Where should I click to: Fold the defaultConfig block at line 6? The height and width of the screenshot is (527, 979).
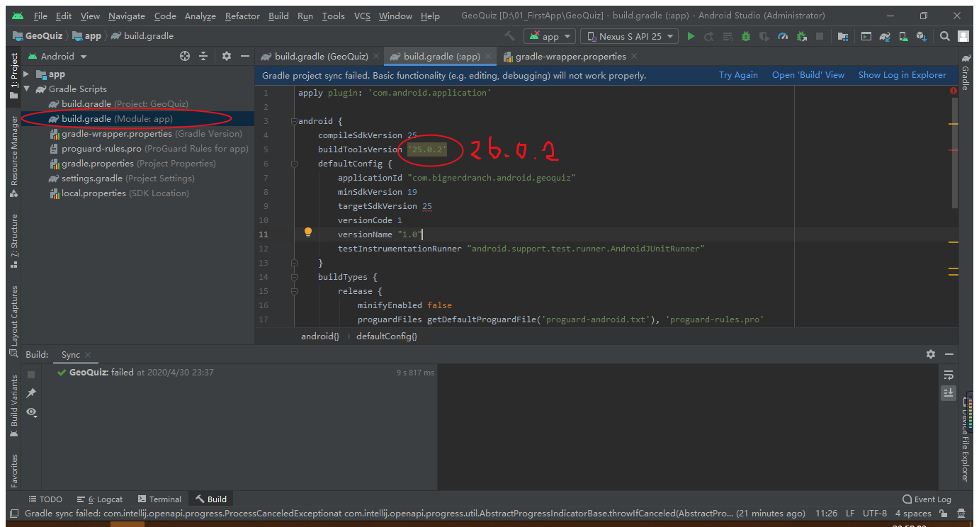[x=293, y=164]
